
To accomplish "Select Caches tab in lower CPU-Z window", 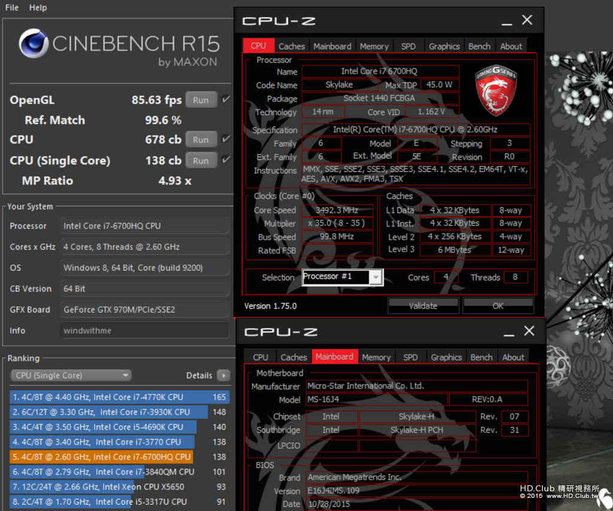I will (x=293, y=357).
